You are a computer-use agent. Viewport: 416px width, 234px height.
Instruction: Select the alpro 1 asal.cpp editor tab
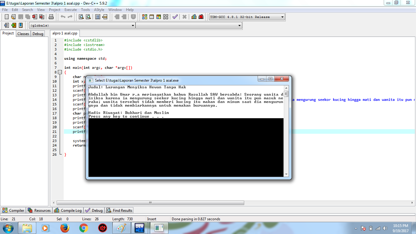[x=65, y=33]
